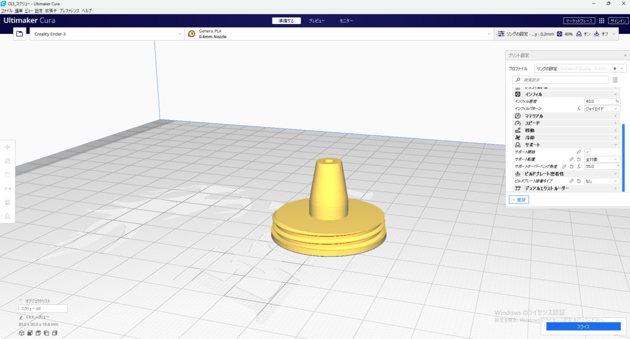Click the infill 40% icon in header
Screen dimensions: 630x339
[x=559, y=34]
